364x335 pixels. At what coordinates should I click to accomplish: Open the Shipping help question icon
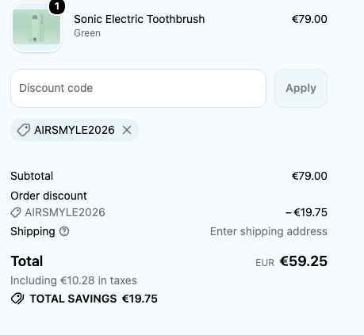point(64,231)
